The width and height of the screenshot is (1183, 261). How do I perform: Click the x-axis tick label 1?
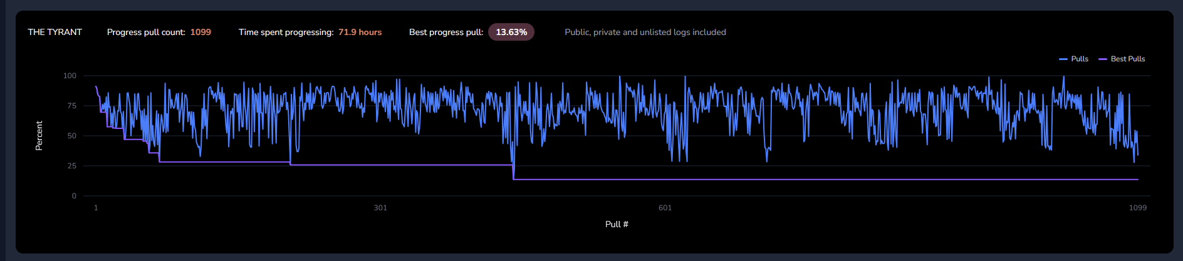coord(96,208)
